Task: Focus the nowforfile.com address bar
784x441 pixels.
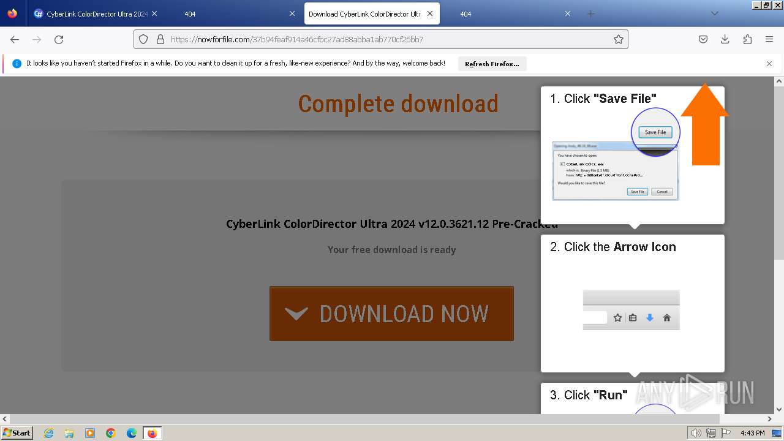Action: [x=381, y=39]
